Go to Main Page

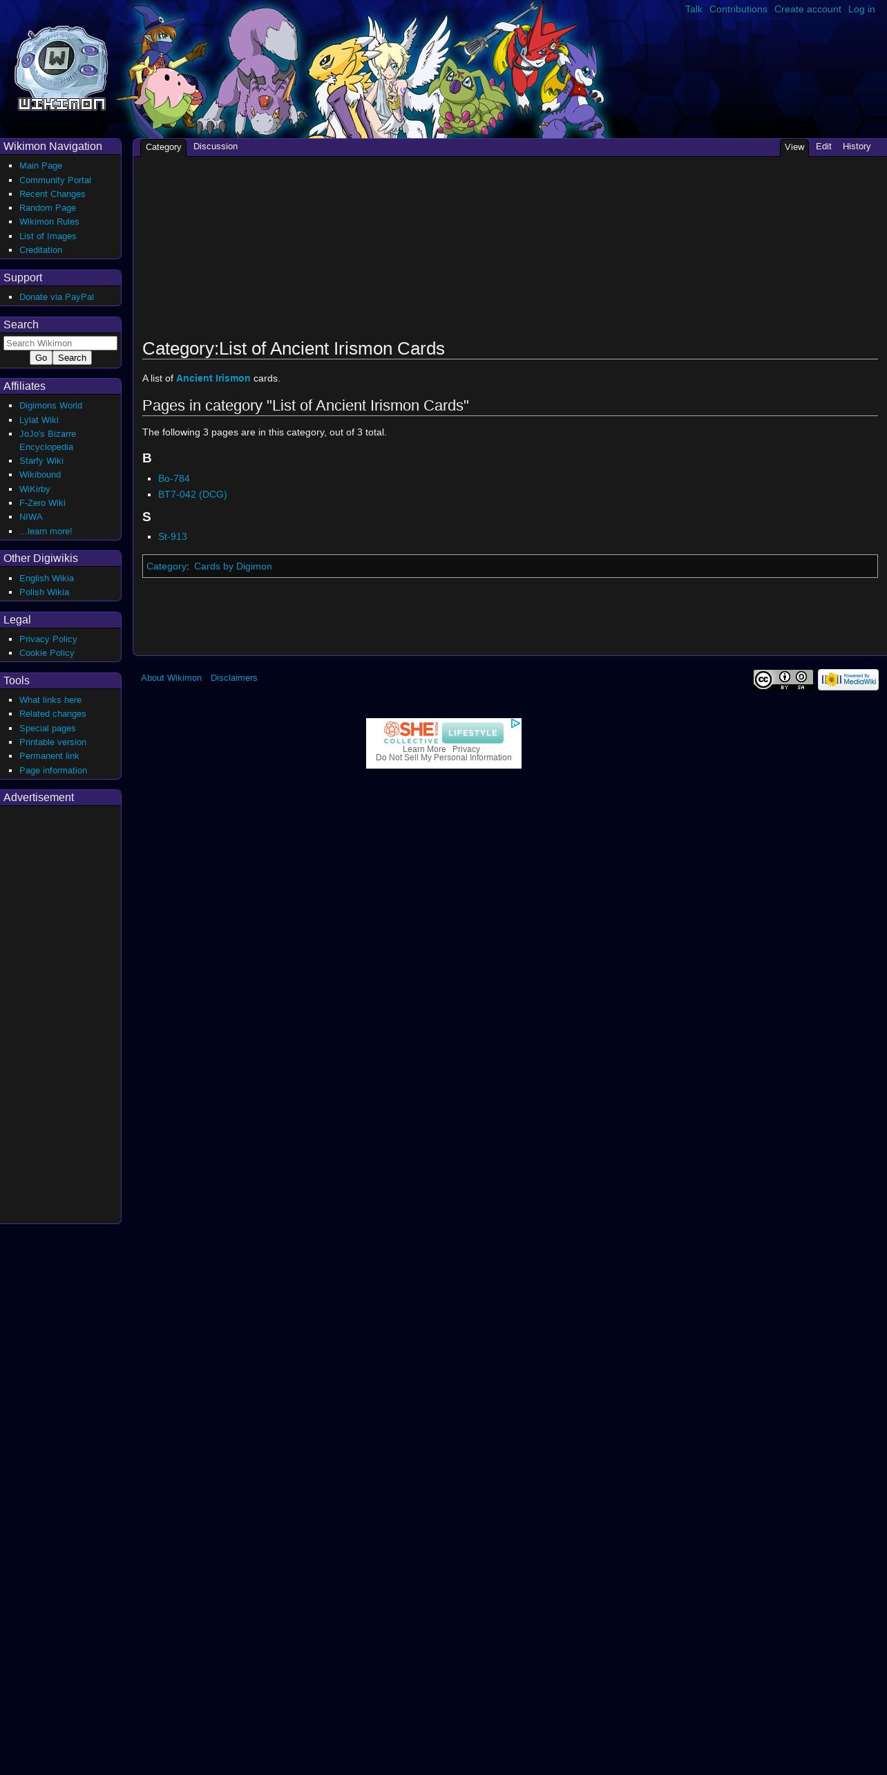(41, 166)
